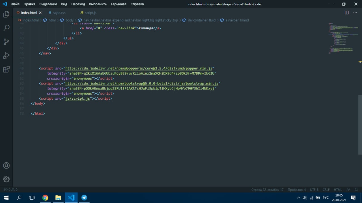Viewport: 362px width, 203px height.
Task: Click the VS Code taskbar icon
Action: 71,198
